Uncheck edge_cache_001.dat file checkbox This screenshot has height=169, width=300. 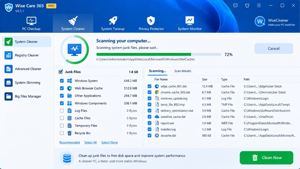[150, 86]
